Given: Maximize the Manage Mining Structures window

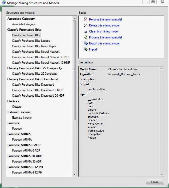Looking at the screenshot, I should [x=153, y=2].
